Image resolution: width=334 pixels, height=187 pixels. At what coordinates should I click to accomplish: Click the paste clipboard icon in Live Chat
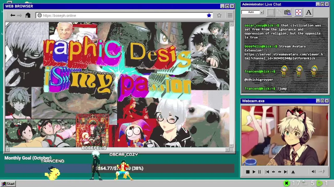[x=288, y=12]
